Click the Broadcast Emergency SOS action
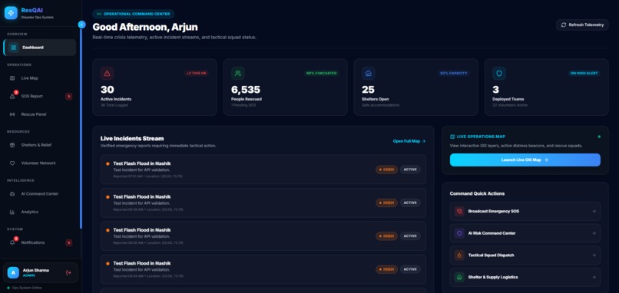 click(x=525, y=212)
